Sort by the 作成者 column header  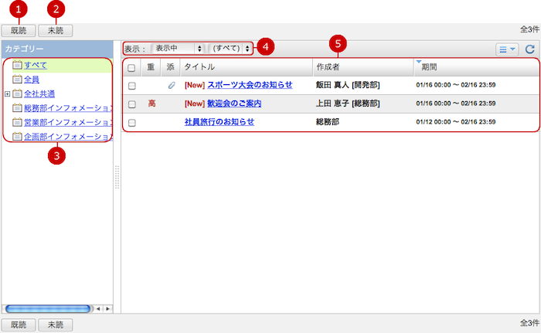[x=363, y=67]
